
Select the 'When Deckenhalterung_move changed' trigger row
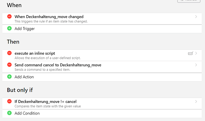(49, 17)
